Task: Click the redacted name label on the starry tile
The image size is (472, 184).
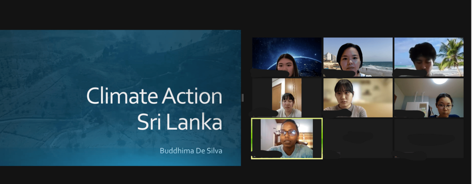Action: coord(269,73)
